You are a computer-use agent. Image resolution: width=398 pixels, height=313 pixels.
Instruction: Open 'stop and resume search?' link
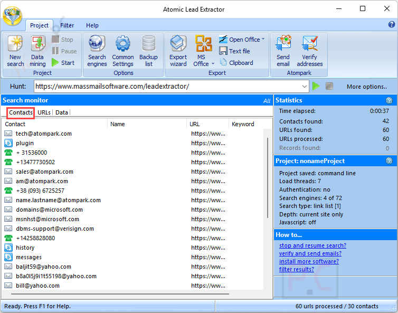tap(312, 245)
